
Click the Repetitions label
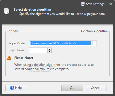pos(17,50)
